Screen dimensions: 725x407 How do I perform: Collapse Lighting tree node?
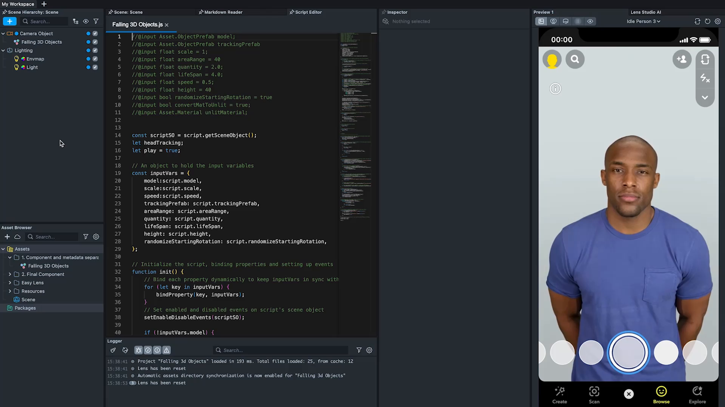coord(3,50)
